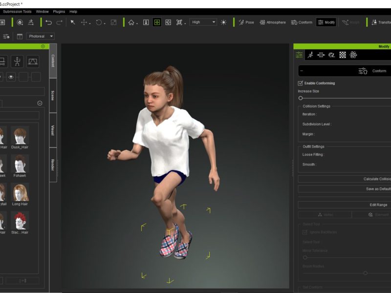Open the checkerboard Material tab icon

[343, 55]
